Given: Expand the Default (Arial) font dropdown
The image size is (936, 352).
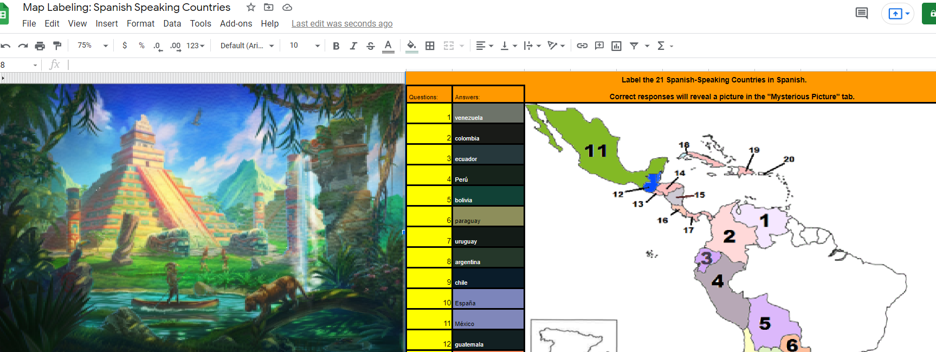Looking at the screenshot, I should coord(247,46).
